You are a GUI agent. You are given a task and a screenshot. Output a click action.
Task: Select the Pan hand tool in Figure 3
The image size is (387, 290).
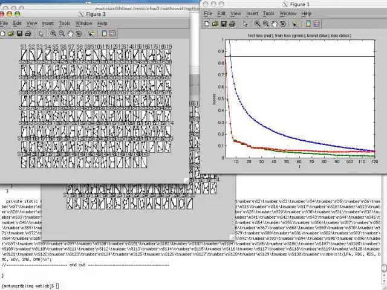coord(70,34)
